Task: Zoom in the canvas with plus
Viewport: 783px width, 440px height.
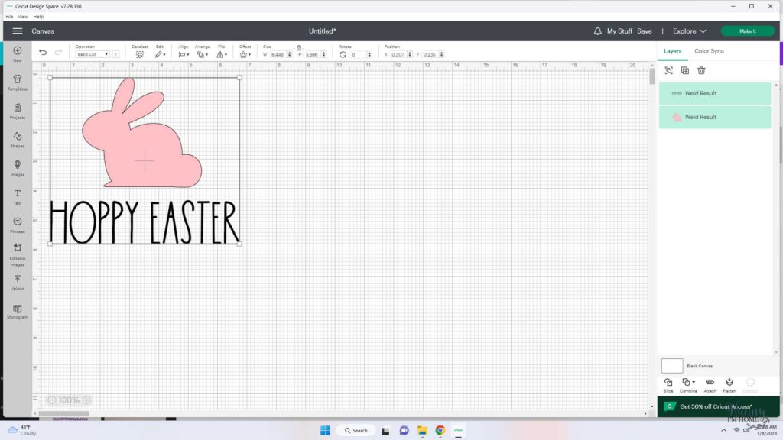Action: pos(87,400)
